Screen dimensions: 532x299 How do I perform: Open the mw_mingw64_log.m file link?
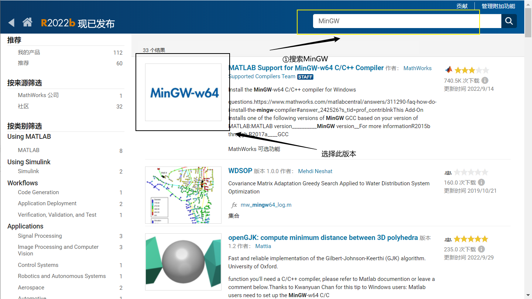tap(266, 205)
